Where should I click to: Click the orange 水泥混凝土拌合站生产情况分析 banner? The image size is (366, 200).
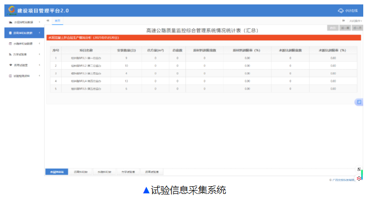pos(204,38)
